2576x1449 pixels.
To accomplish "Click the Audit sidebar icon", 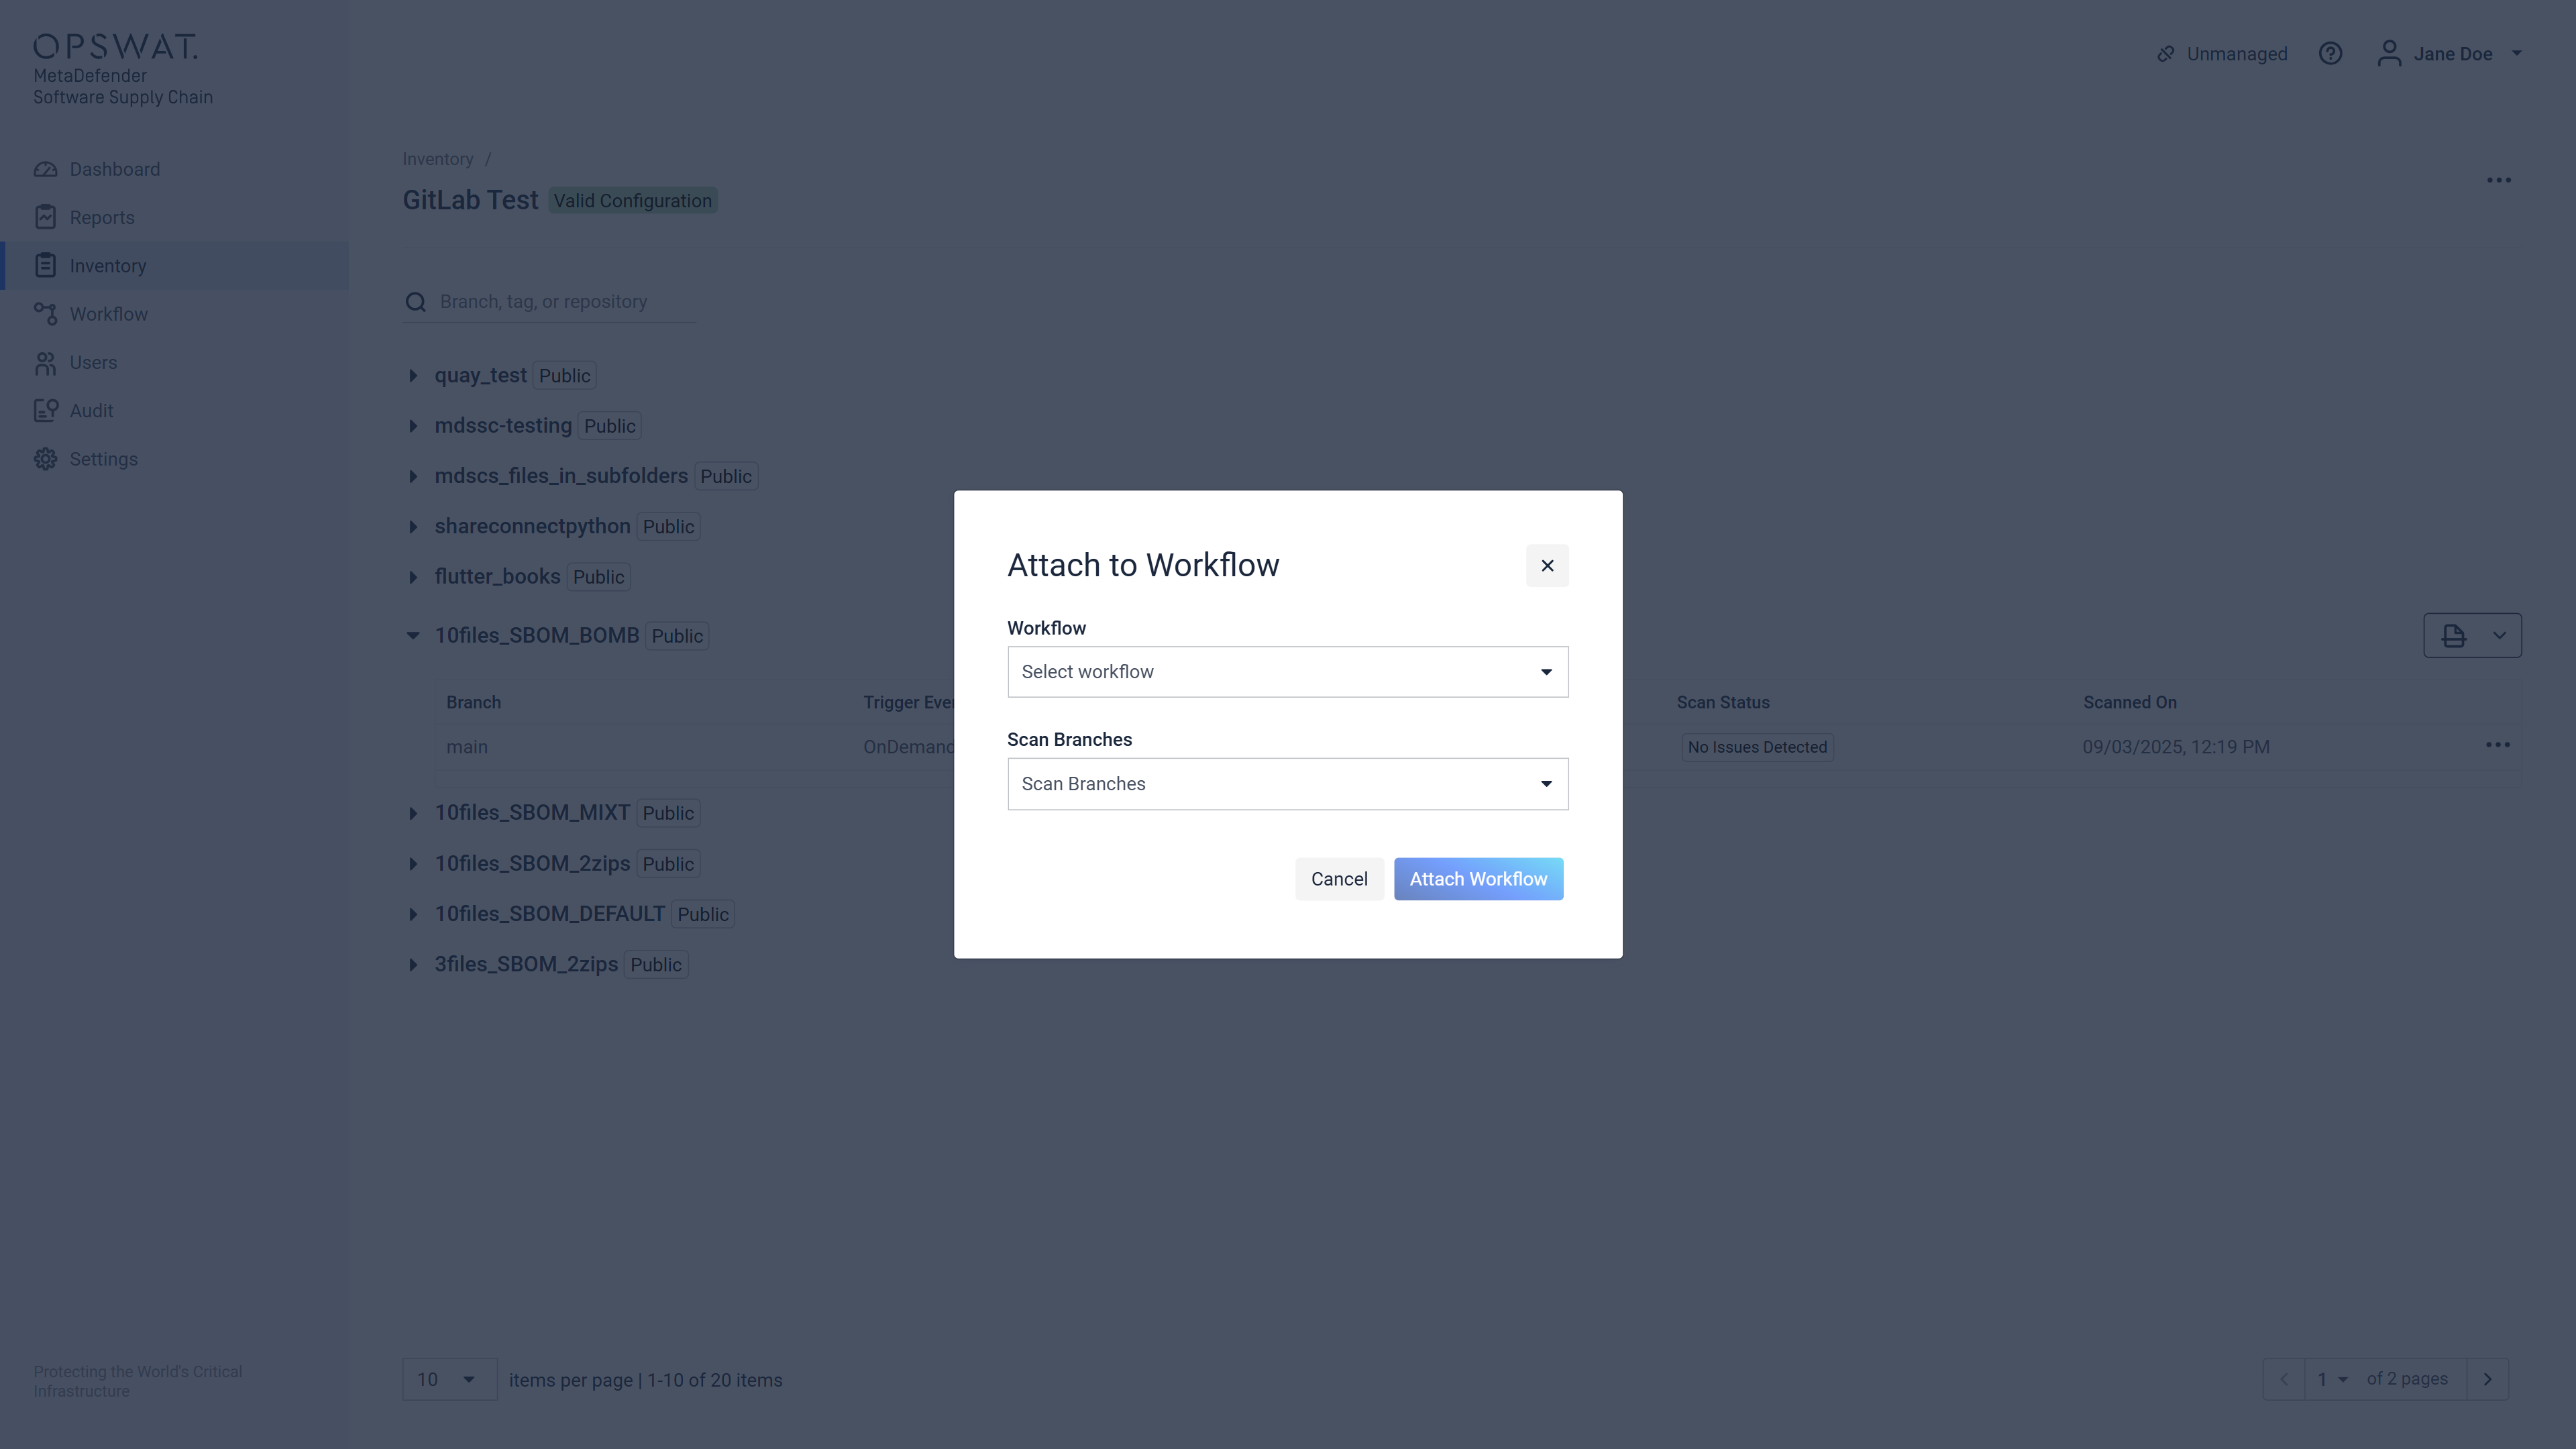I will tap(45, 411).
